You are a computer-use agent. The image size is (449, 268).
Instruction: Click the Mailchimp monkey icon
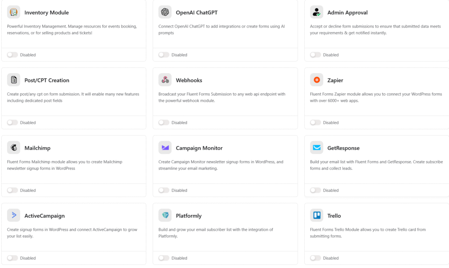click(x=14, y=148)
